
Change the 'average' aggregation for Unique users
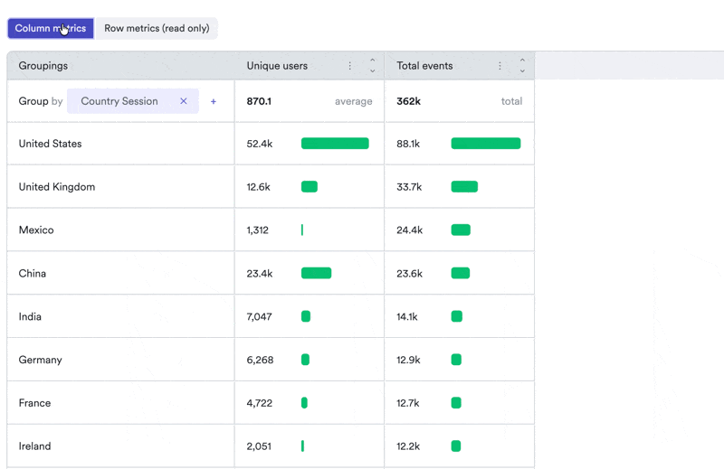353,101
